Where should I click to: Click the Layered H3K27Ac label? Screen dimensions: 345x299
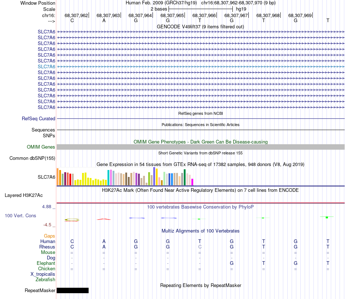coord(24,195)
